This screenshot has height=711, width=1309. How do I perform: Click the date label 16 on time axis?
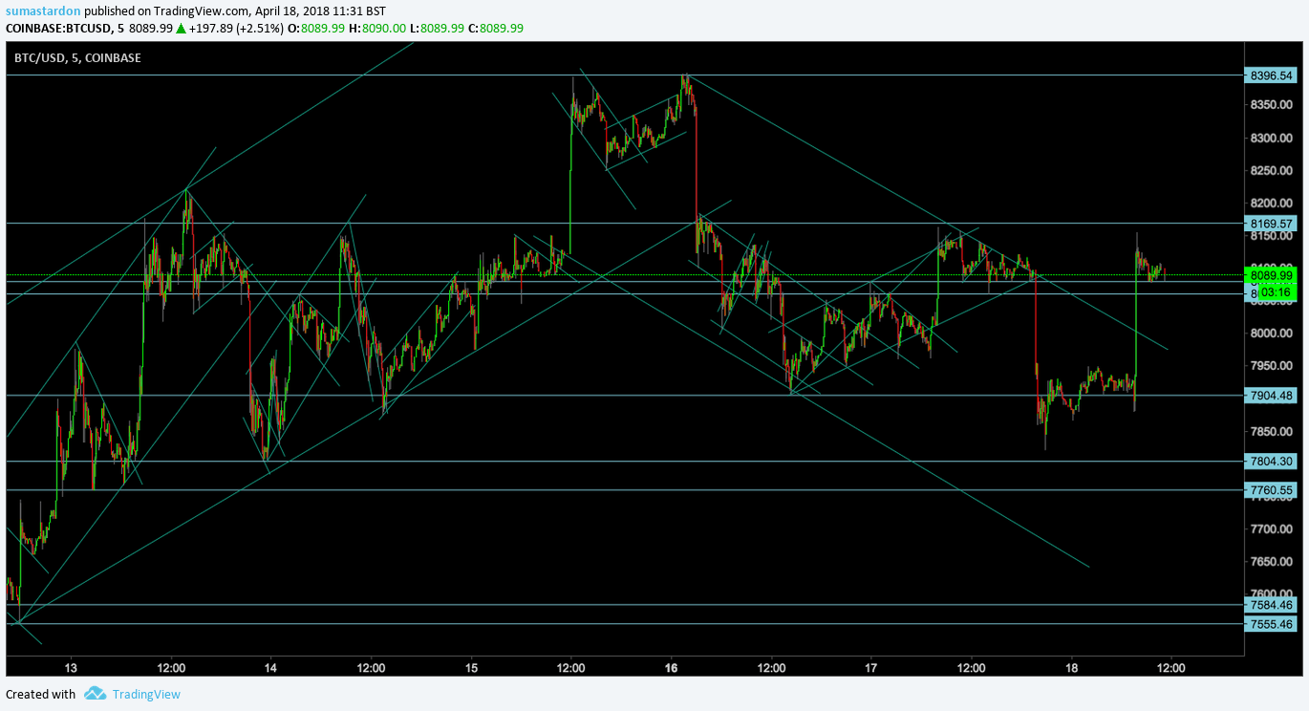coord(671,667)
